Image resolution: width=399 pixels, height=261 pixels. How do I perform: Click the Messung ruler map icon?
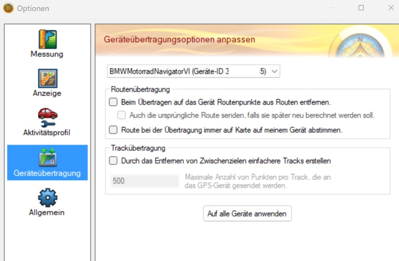pyautogui.click(x=47, y=39)
